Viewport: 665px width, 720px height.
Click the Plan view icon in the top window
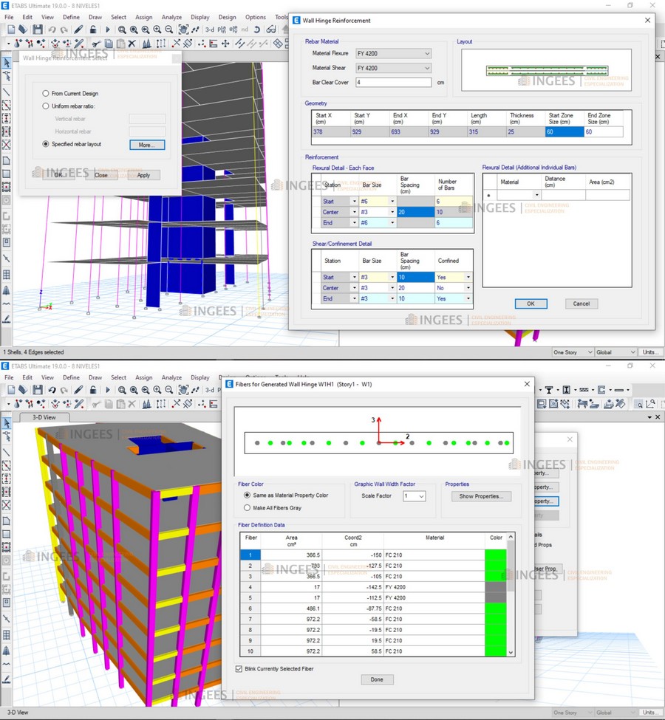pos(222,30)
